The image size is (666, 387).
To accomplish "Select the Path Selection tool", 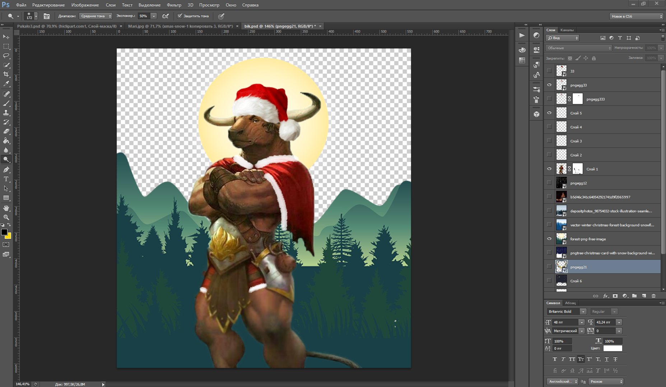I will pyautogui.click(x=6, y=188).
